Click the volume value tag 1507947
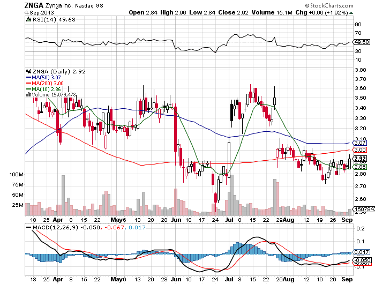Viewport: 375px width, 284px height. coord(364,209)
